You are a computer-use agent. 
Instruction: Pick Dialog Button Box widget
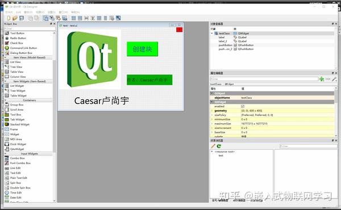[x=21, y=53]
